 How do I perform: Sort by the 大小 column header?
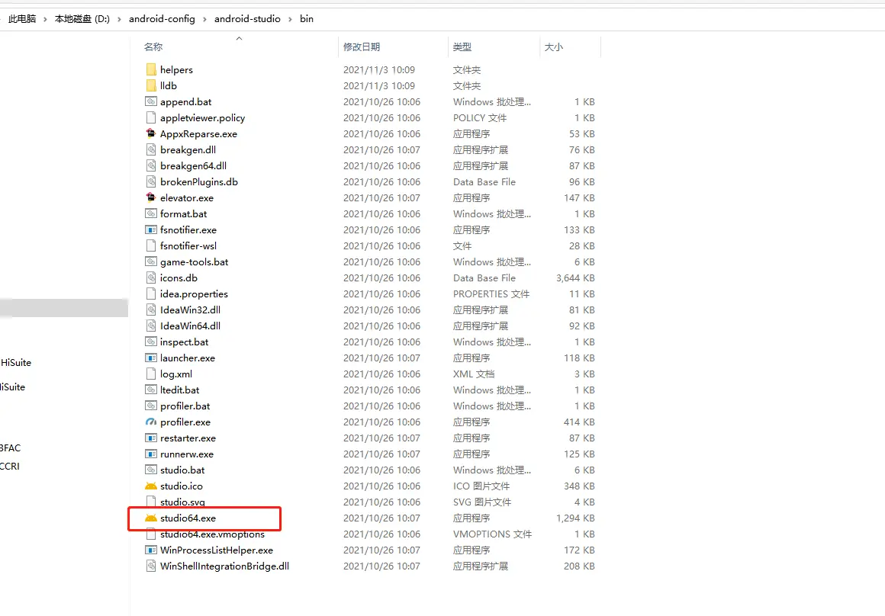tap(553, 47)
